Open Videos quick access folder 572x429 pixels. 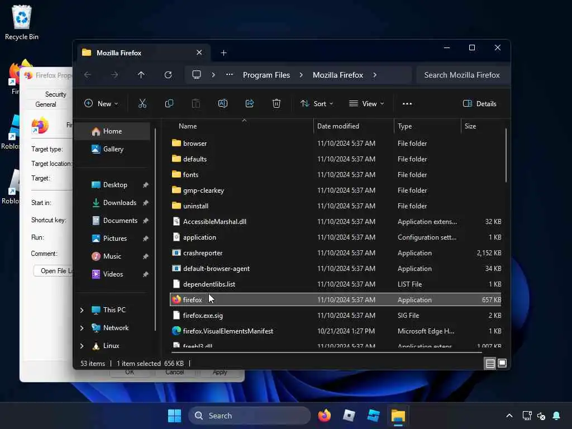tap(113, 274)
